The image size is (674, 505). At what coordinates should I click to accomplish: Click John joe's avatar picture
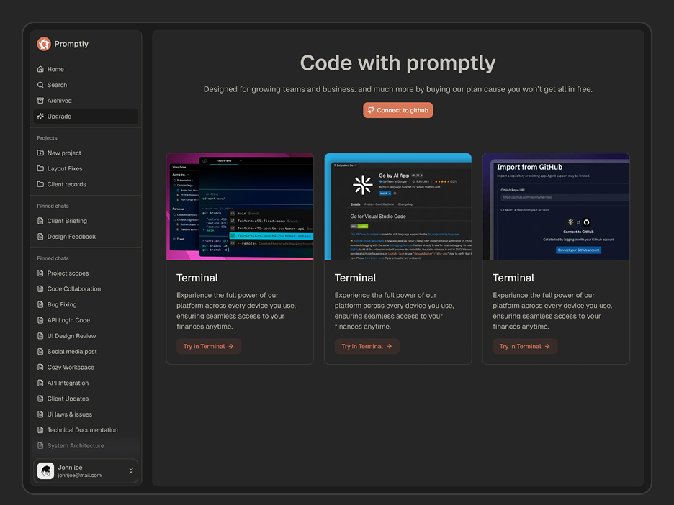click(x=45, y=470)
